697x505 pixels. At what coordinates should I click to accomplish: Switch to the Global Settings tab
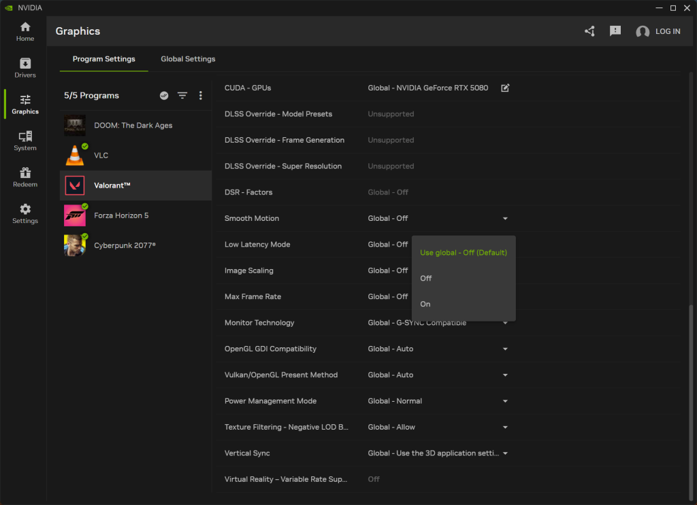(x=188, y=59)
